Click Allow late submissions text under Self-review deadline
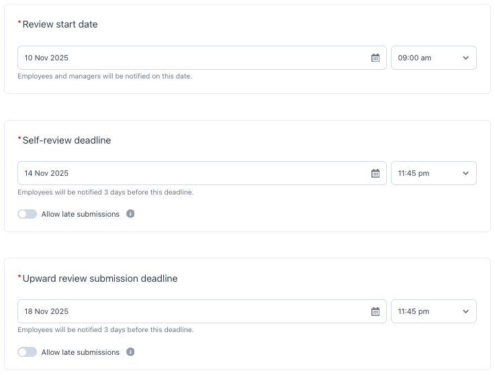The height and width of the screenshot is (375, 495). [x=81, y=214]
